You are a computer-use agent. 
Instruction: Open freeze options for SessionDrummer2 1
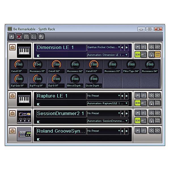(x=158, y=113)
